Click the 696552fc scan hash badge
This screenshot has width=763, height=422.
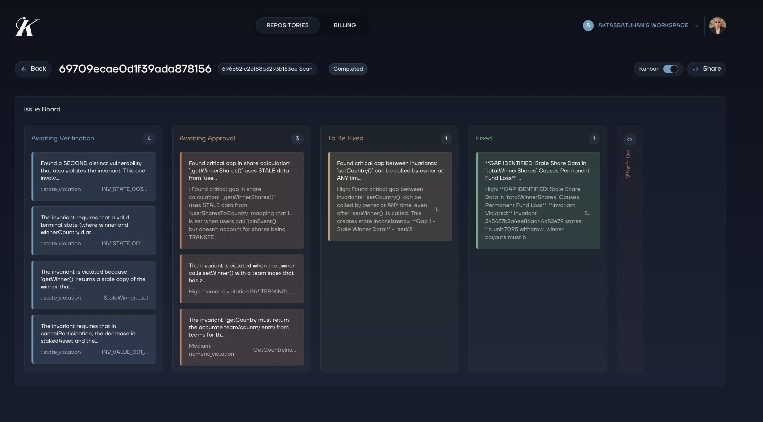(x=267, y=69)
